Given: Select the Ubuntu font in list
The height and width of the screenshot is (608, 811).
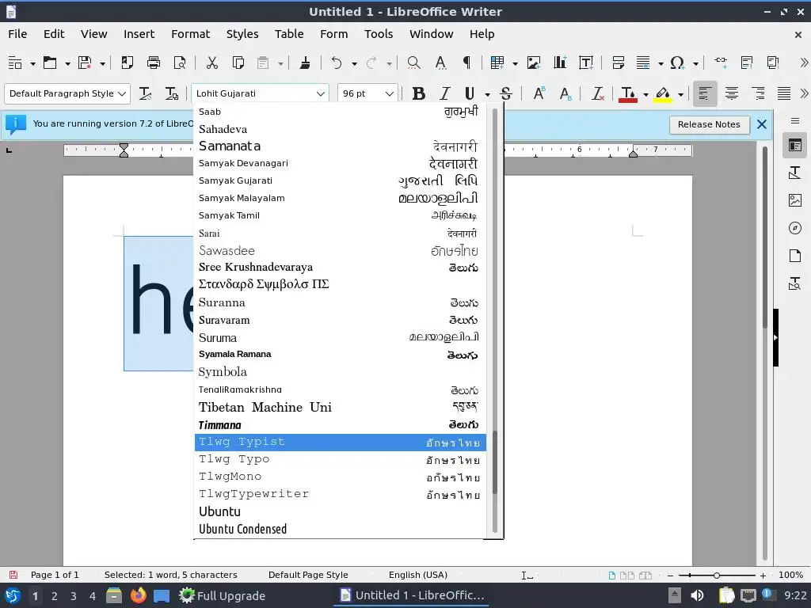Looking at the screenshot, I should point(340,511).
